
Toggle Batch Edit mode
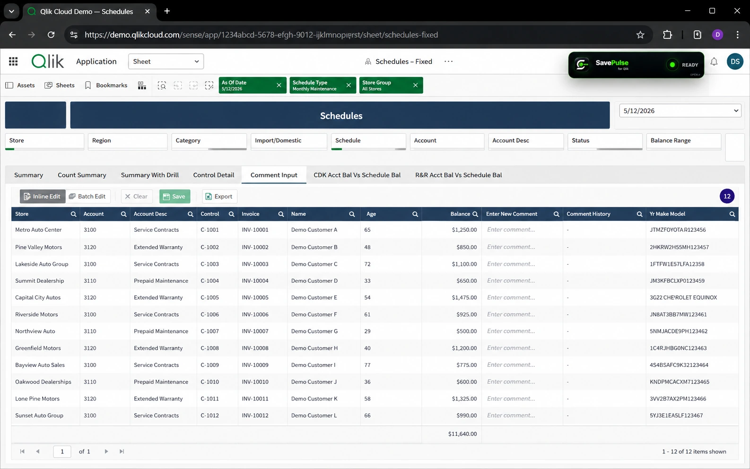pyautogui.click(x=87, y=197)
